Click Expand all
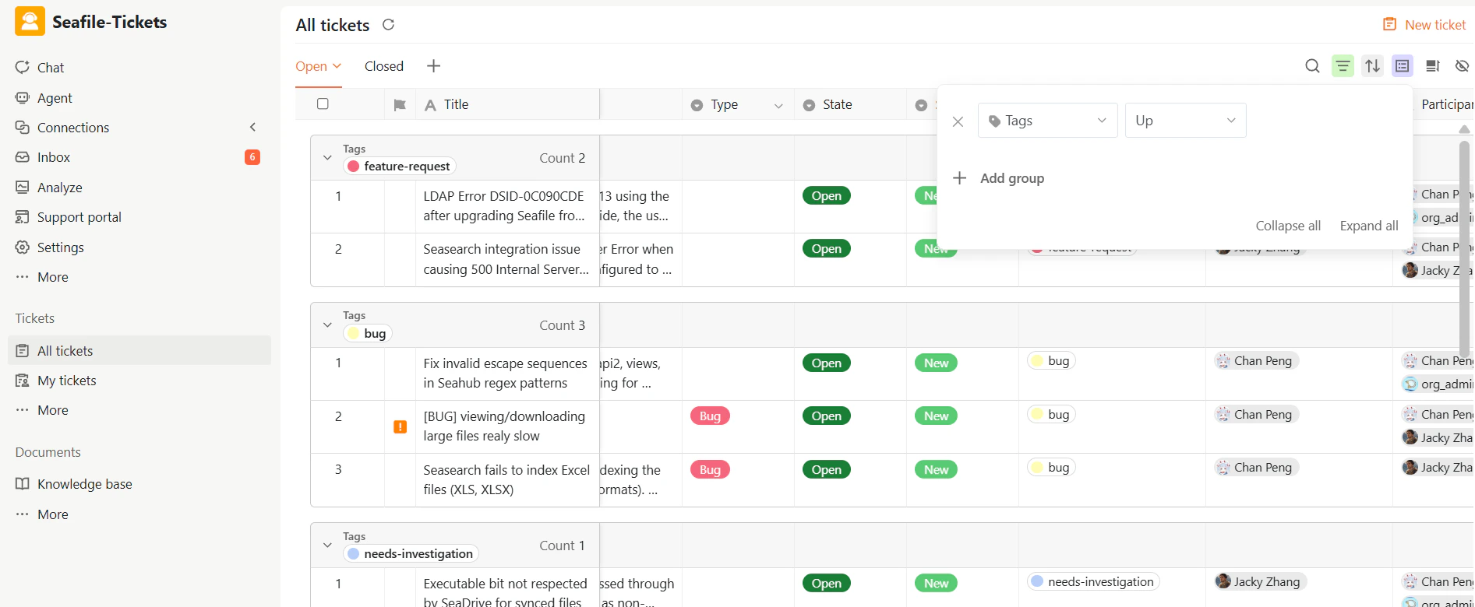 click(x=1369, y=226)
